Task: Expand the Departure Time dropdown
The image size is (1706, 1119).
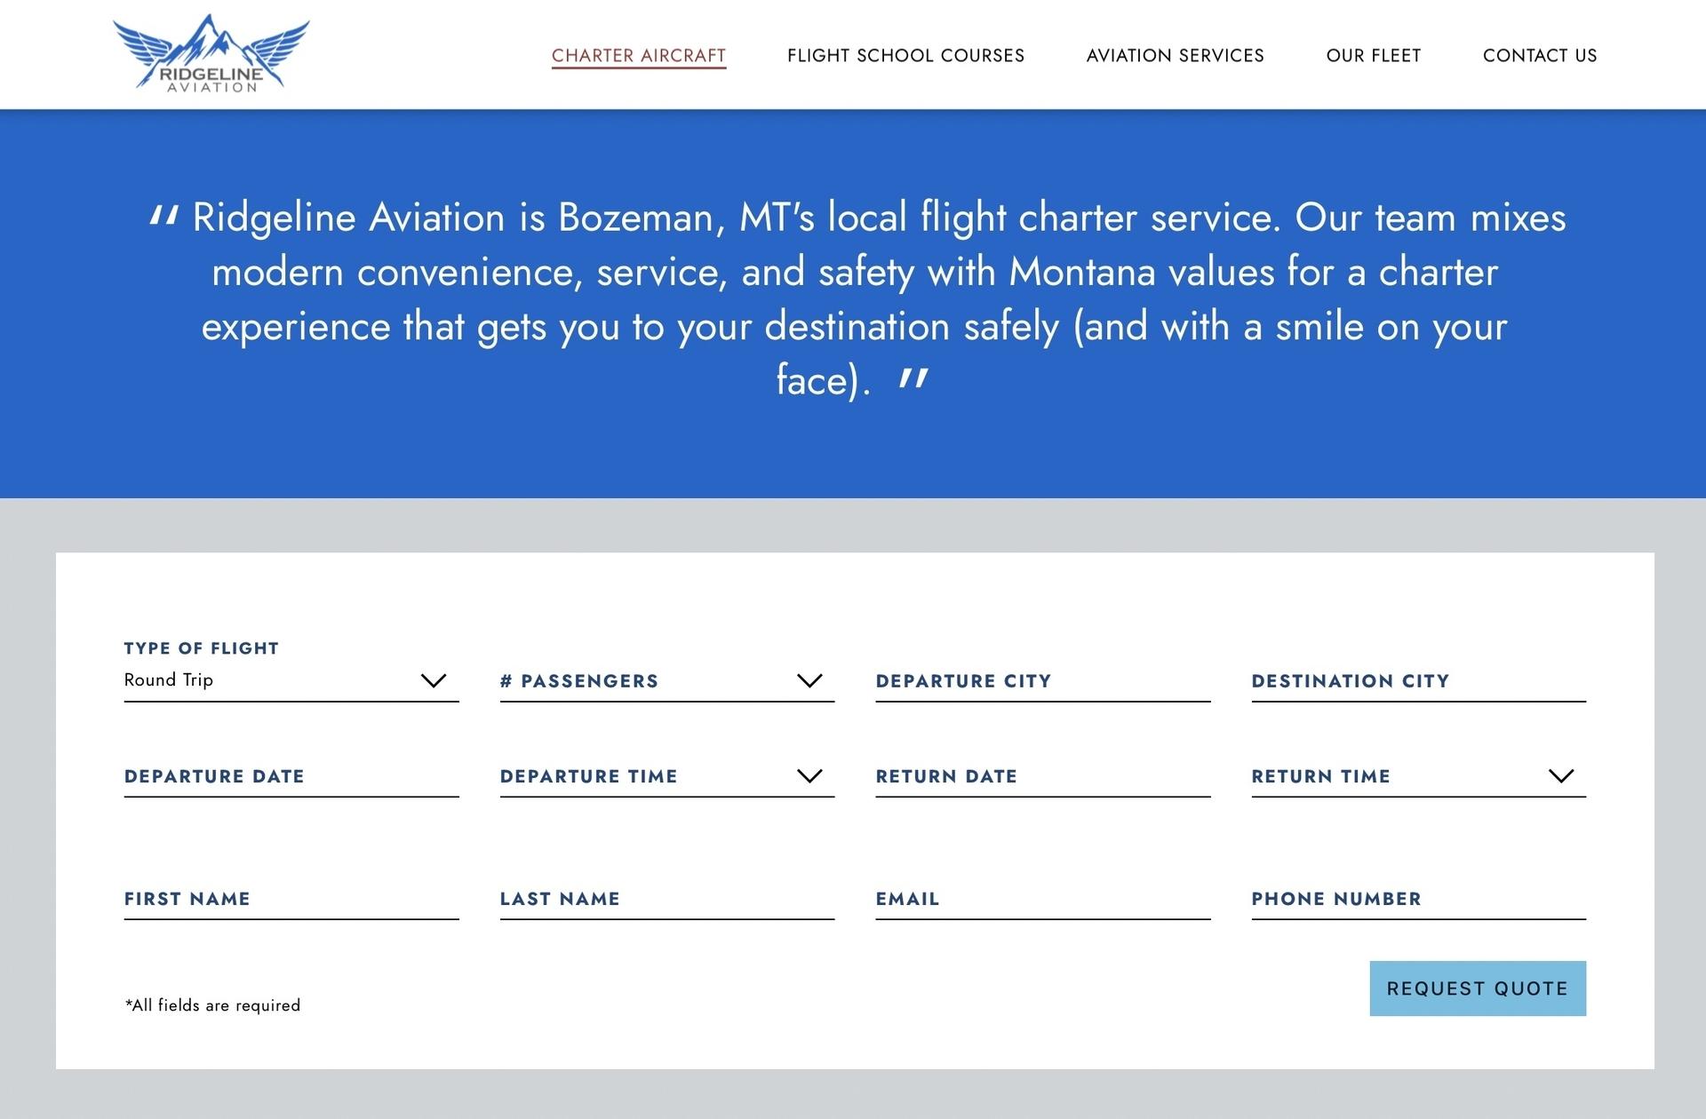Action: coord(666,776)
